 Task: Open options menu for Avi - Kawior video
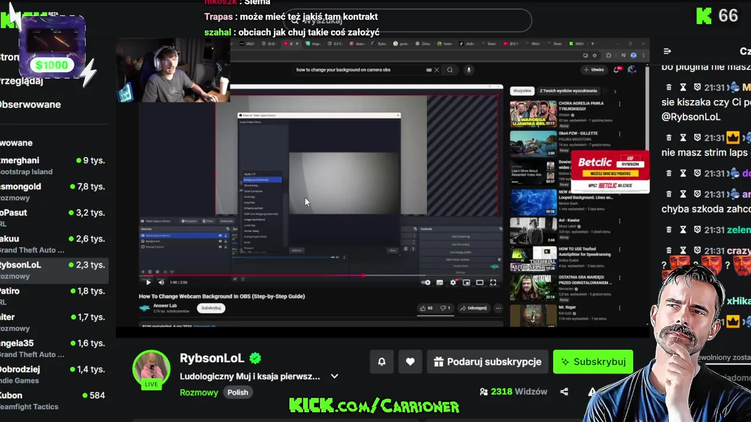pyautogui.click(x=620, y=222)
